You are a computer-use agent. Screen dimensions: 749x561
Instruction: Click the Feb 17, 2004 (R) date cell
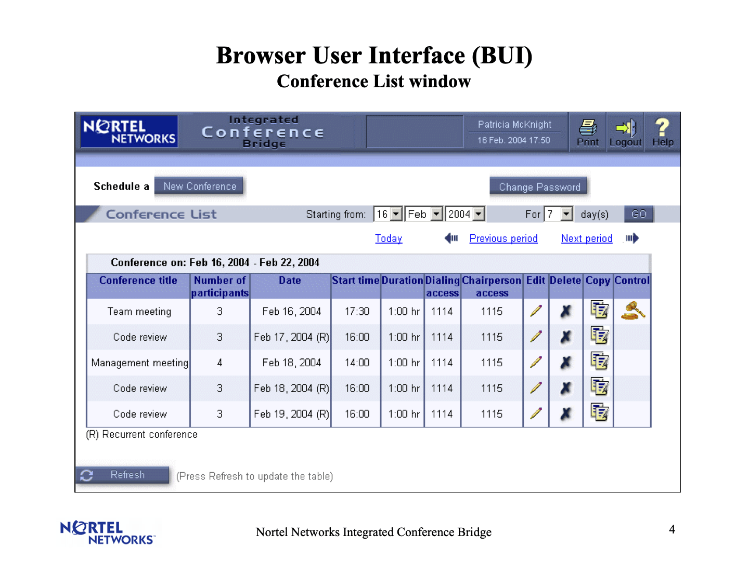tap(291, 337)
